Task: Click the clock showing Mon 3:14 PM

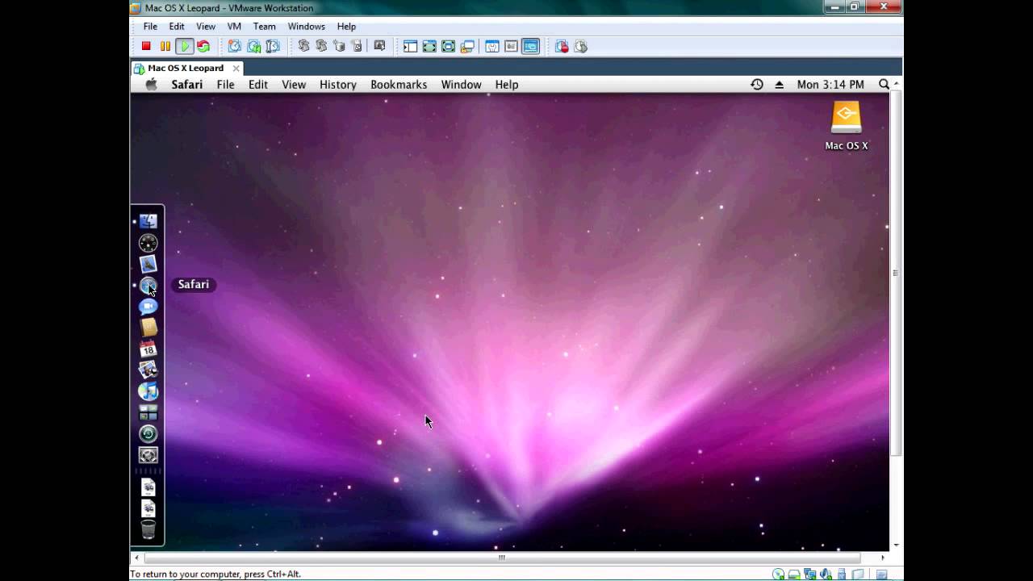Action: tap(830, 85)
